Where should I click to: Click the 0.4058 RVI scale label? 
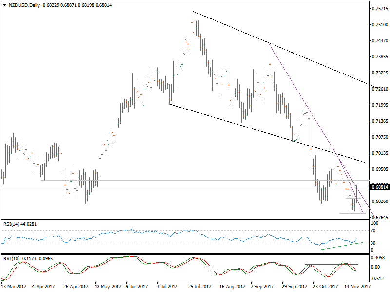[x=379, y=258]
